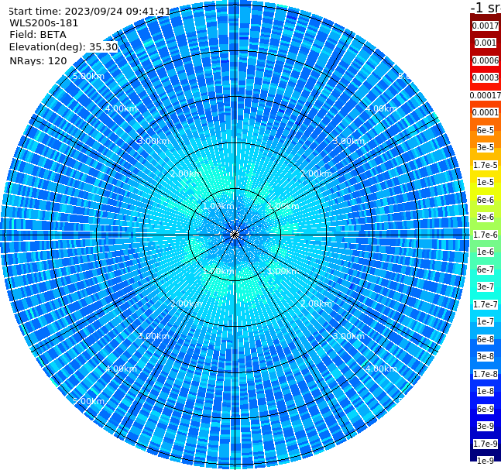501x470 pixels.
Task: Click the 6e-9 colorbar value
Action: pyautogui.click(x=486, y=409)
